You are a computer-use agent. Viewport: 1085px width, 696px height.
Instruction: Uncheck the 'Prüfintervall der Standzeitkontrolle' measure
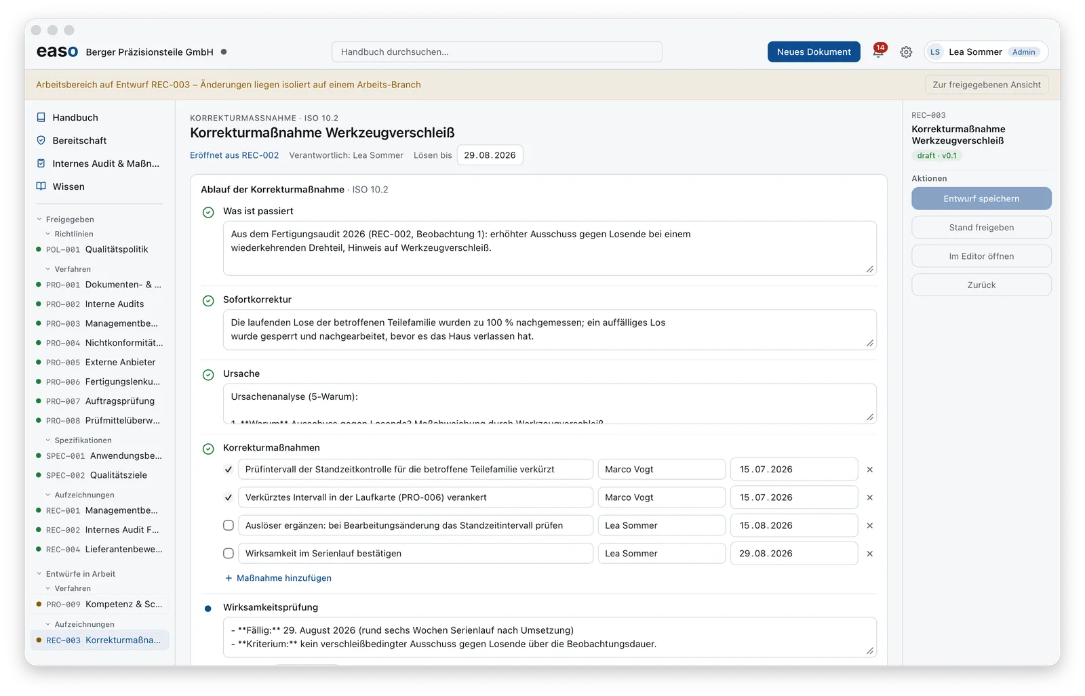(229, 470)
